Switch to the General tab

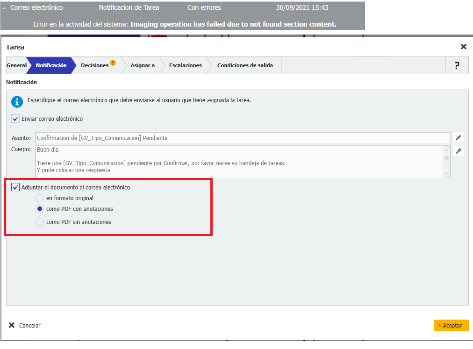[x=16, y=66]
